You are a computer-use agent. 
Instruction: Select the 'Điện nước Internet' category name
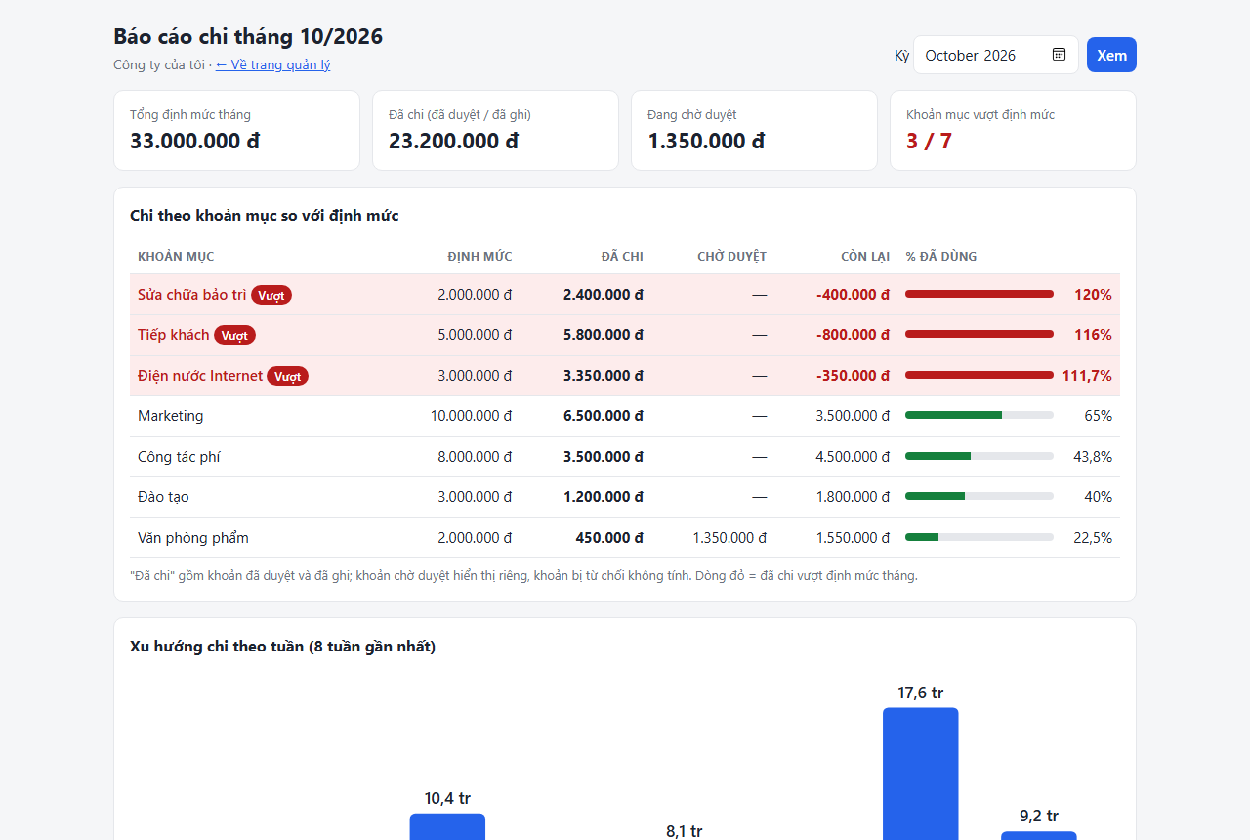[x=200, y=376]
